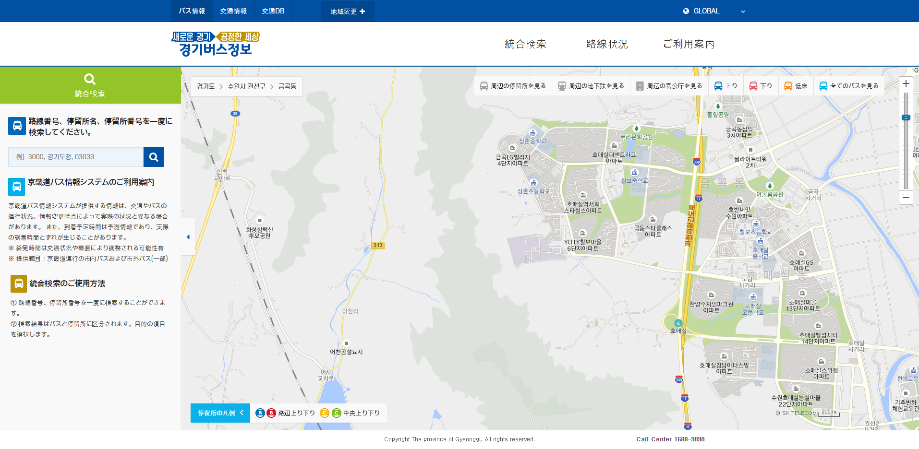
Task: Click the route search input field
Action: tap(76, 157)
